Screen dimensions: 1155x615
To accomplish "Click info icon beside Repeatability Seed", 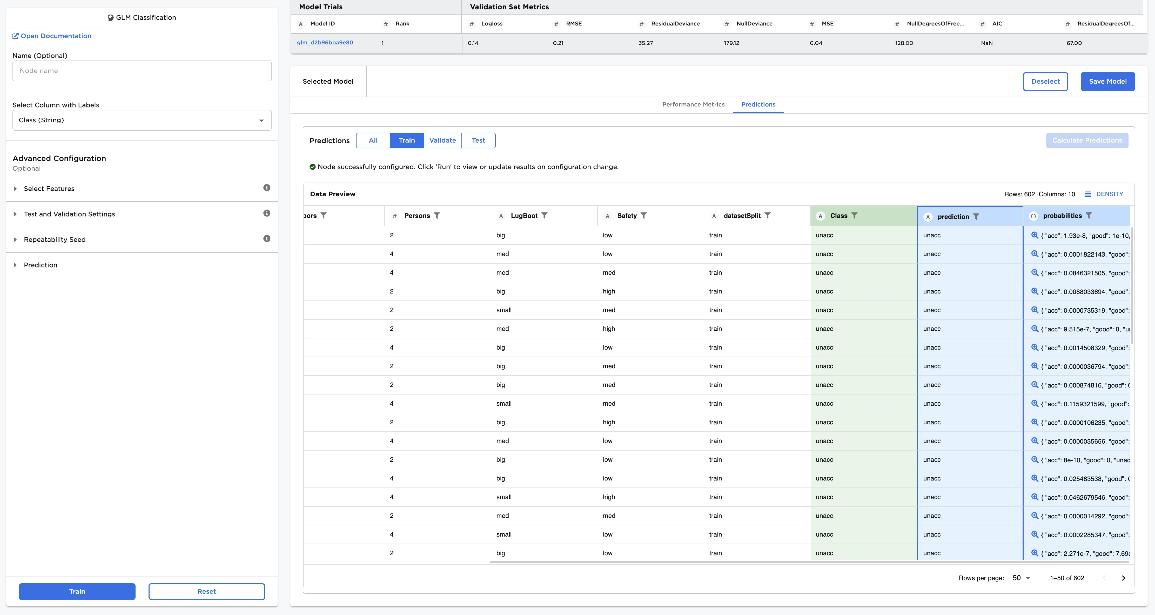I will [267, 239].
